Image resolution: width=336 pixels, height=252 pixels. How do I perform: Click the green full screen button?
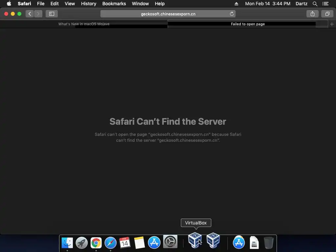pos(19,14)
